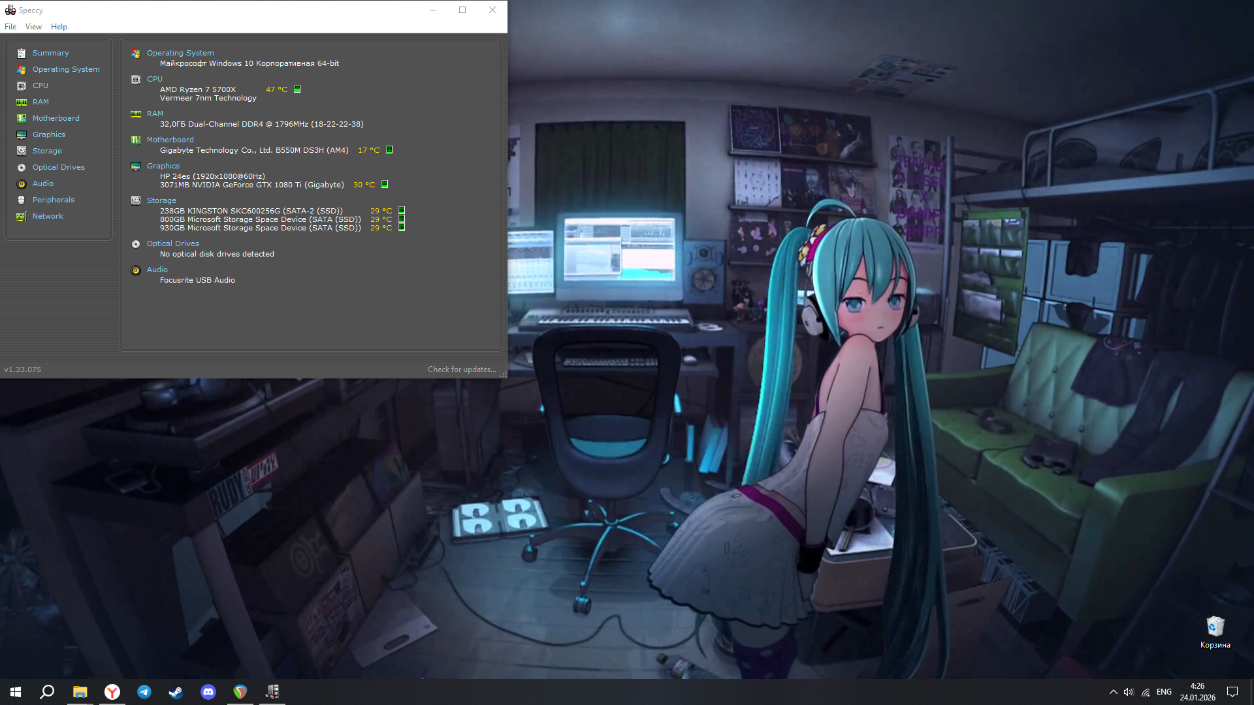The height and width of the screenshot is (705, 1254).
Task: Click the Peripherals mouse icon
Action: coord(22,200)
